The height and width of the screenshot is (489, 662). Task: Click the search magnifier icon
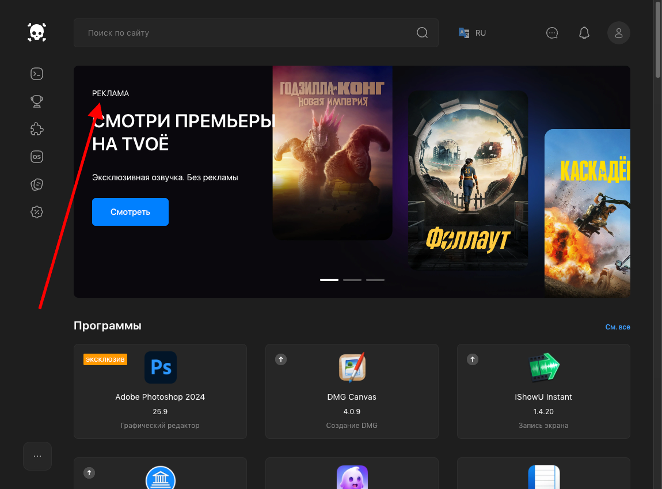point(422,32)
